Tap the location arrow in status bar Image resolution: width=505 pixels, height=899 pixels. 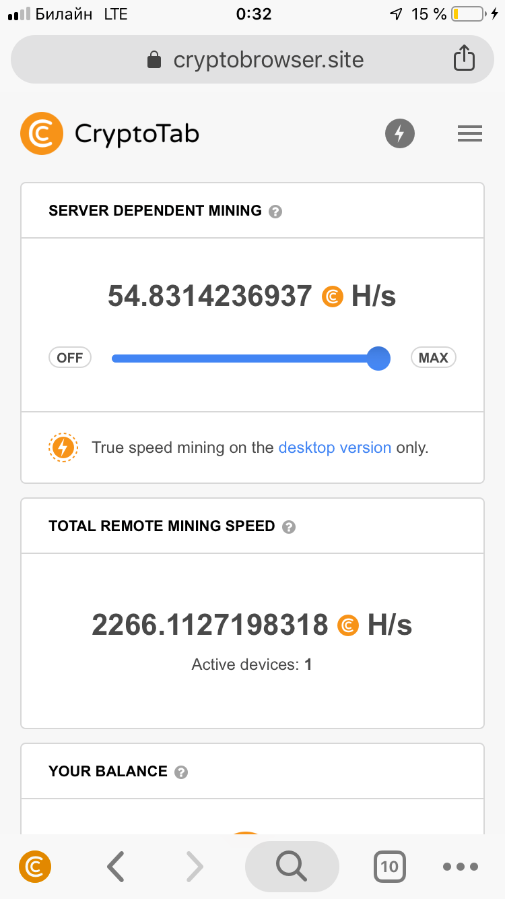click(x=396, y=14)
